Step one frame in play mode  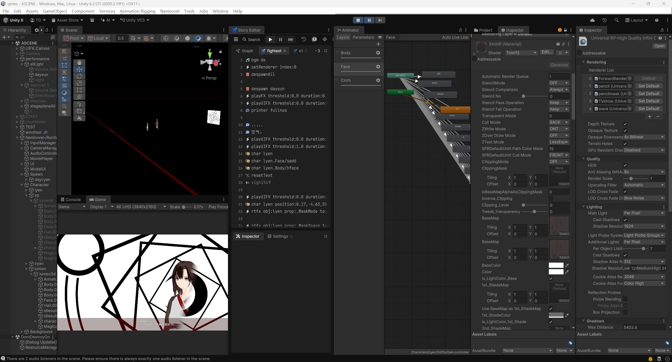pos(380,20)
